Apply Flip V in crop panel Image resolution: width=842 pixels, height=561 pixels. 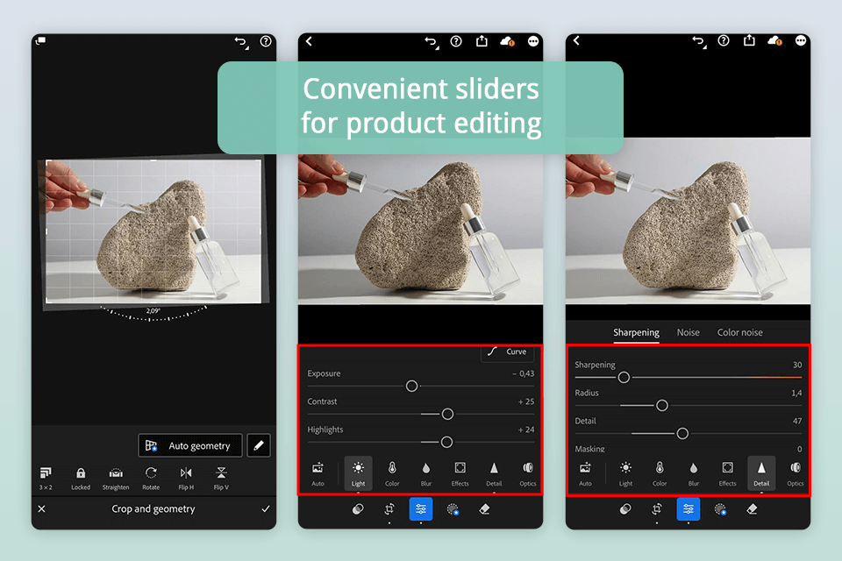[221, 478]
